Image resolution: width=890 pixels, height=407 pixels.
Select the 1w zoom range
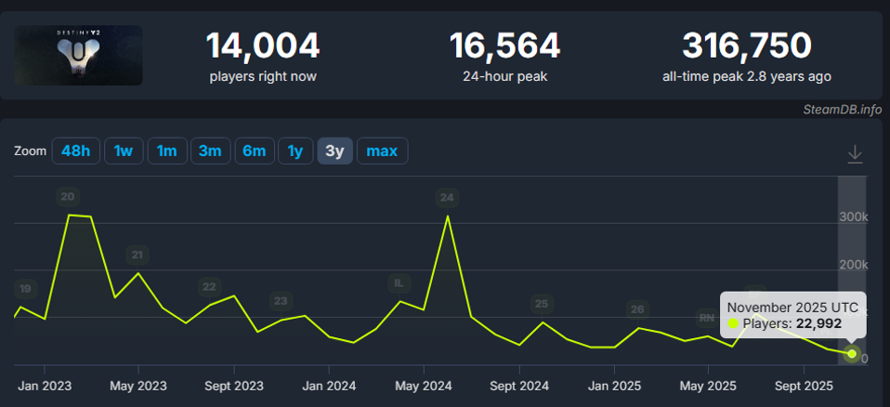tap(124, 151)
